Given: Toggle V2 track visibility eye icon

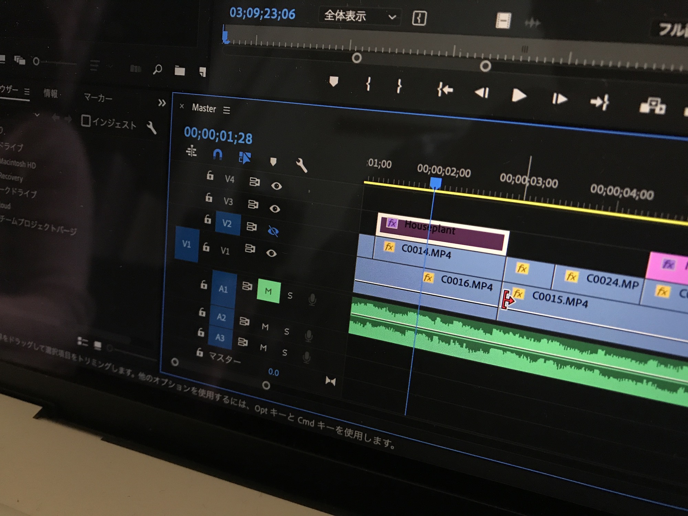Looking at the screenshot, I should pos(273,231).
